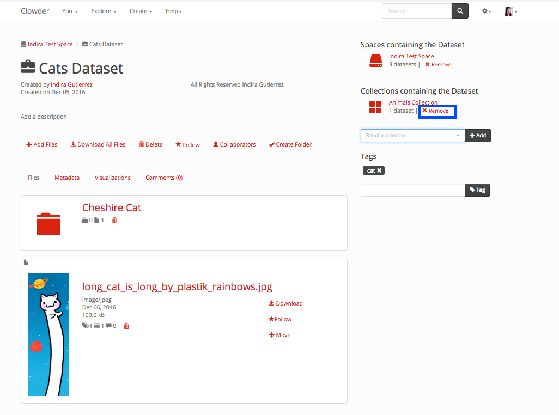559x415 pixels.
Task: Switch to the Metadata tab
Action: (x=67, y=178)
